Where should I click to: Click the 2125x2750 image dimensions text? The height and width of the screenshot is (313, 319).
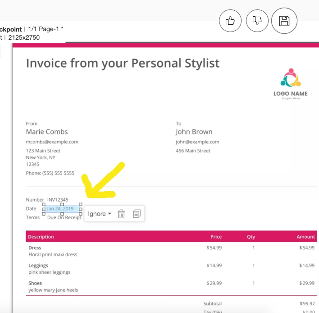coord(24,38)
